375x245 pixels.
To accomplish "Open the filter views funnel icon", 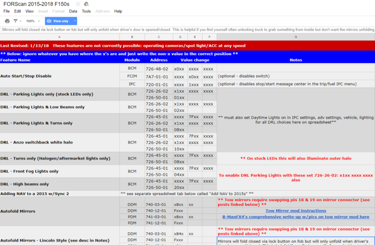I will tap(15, 21).
